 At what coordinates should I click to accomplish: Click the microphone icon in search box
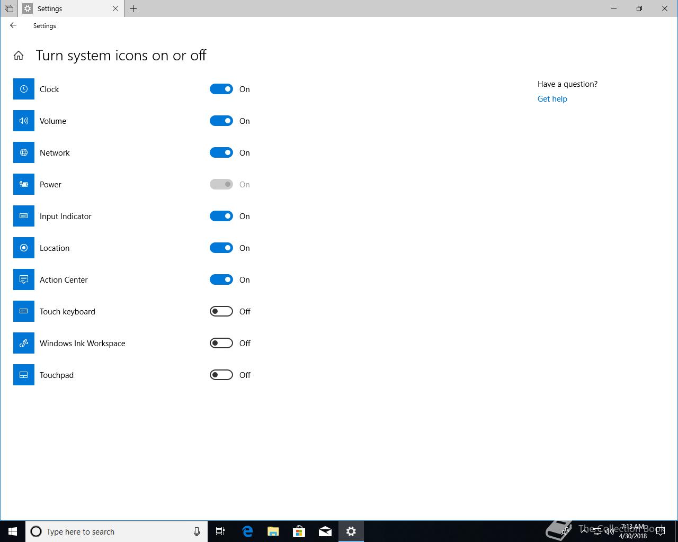click(x=197, y=531)
